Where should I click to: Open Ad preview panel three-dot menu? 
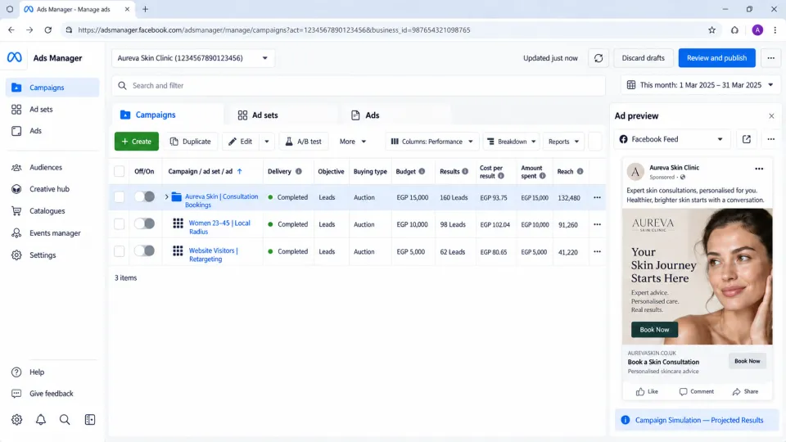(x=771, y=139)
